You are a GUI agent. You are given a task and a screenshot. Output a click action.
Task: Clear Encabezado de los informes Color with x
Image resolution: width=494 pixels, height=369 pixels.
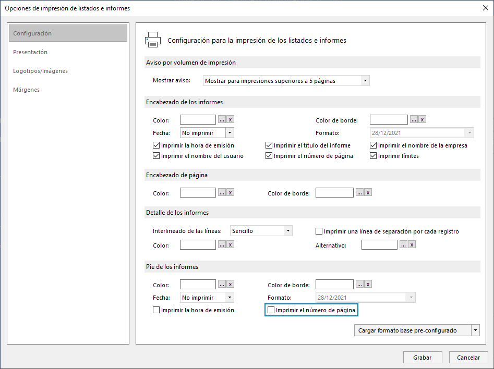pos(230,120)
